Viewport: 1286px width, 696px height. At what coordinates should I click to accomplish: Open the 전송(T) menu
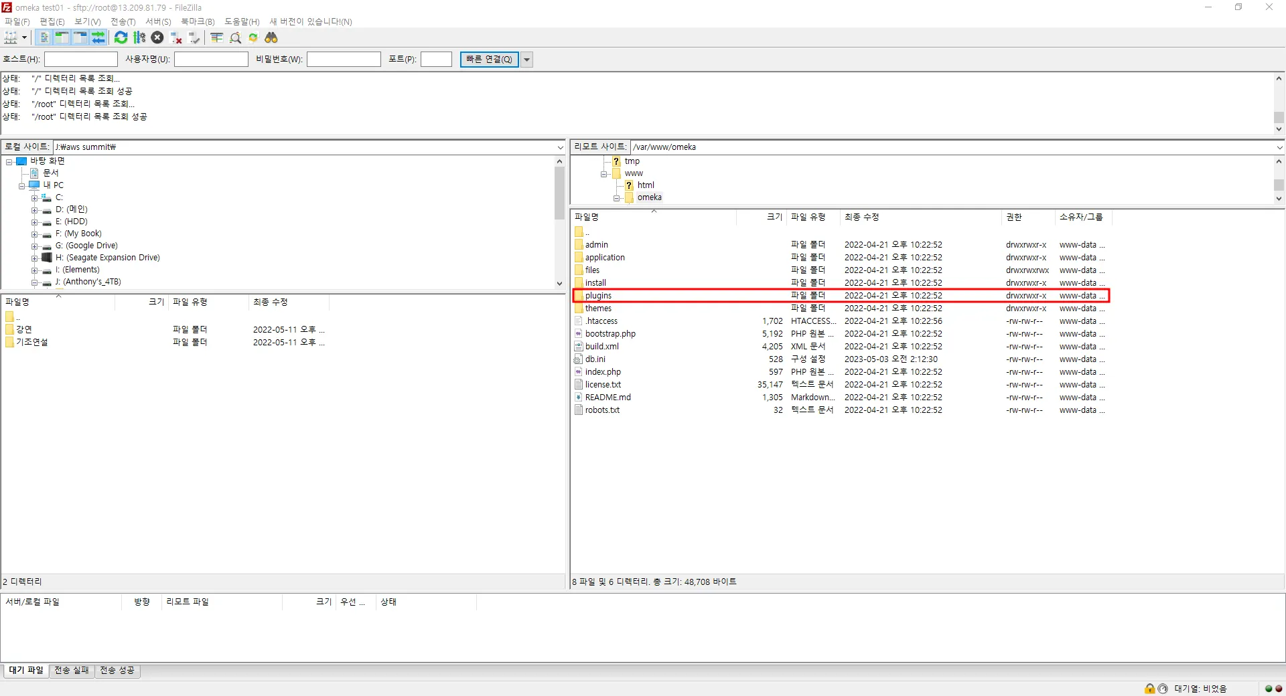click(x=123, y=21)
